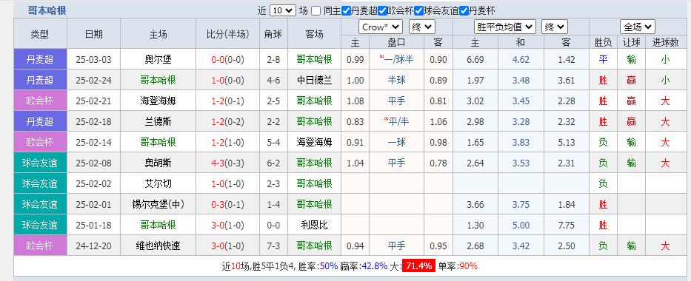This screenshot has height=281, width=691.
Task: Click the 丹麦超 tag for 25-02-18
Action: [40, 121]
